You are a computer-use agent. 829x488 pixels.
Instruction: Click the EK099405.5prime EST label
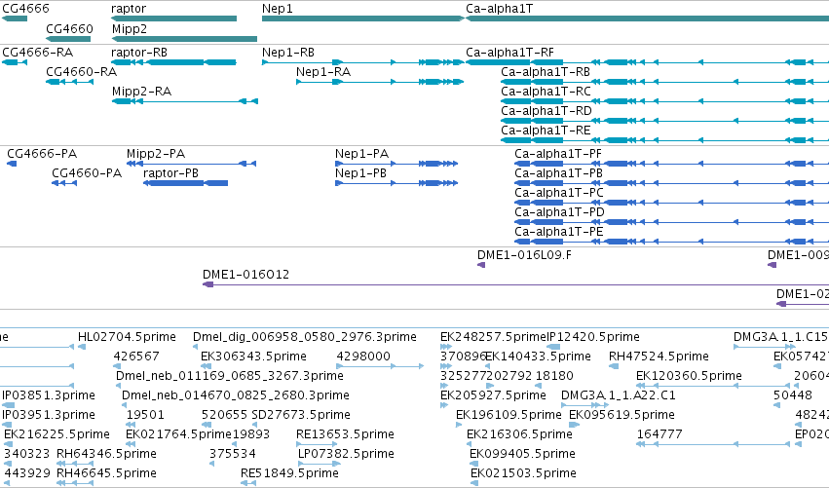pos(522,455)
